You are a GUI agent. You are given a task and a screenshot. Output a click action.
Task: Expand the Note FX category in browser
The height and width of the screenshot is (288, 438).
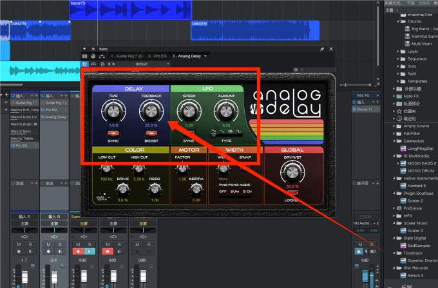pos(394,96)
